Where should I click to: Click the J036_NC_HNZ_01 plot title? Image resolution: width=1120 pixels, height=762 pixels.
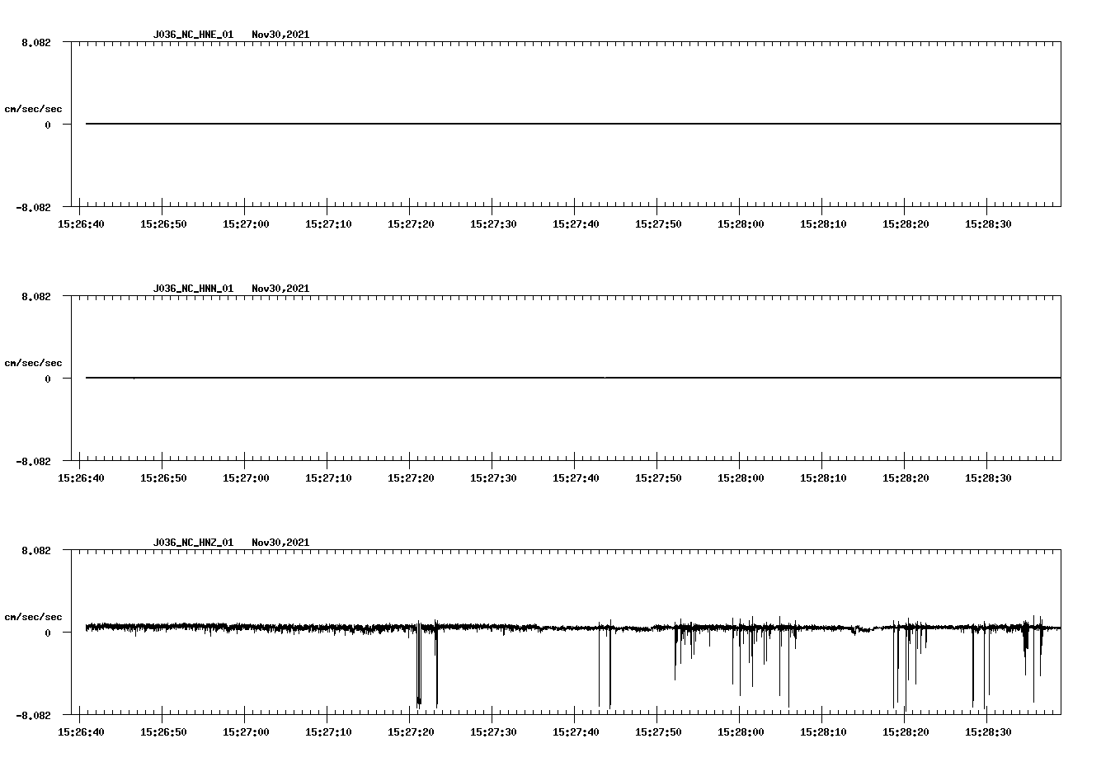pos(193,543)
